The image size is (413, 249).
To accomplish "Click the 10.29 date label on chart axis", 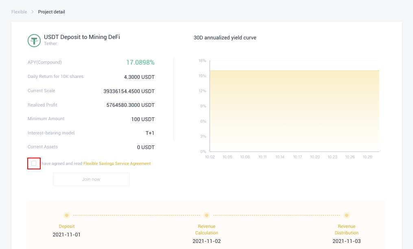I will click(367, 157).
